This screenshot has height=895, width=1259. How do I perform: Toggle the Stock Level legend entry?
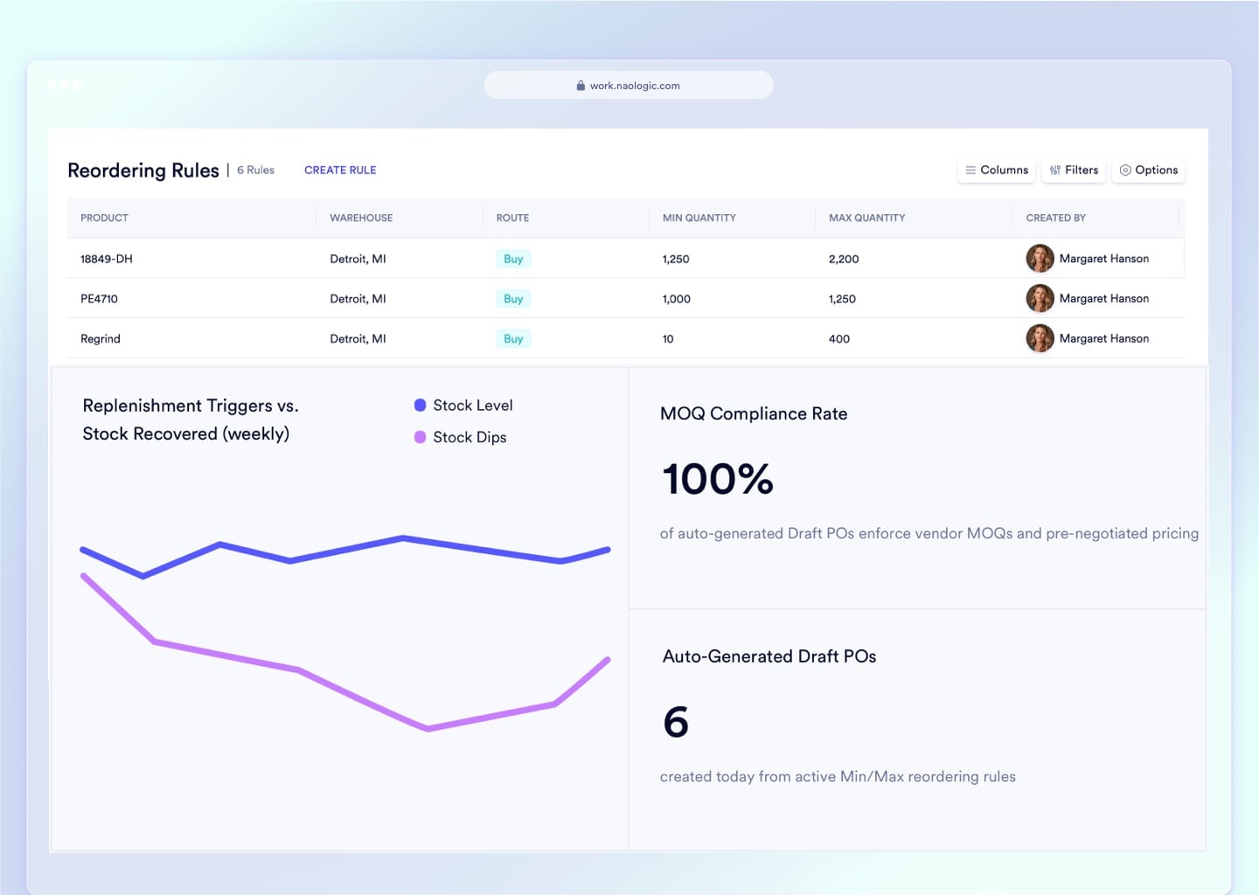click(463, 405)
